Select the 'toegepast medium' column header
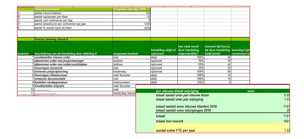The image size is (304, 139). coord(131,48)
